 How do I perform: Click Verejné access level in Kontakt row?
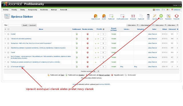point(114,34)
